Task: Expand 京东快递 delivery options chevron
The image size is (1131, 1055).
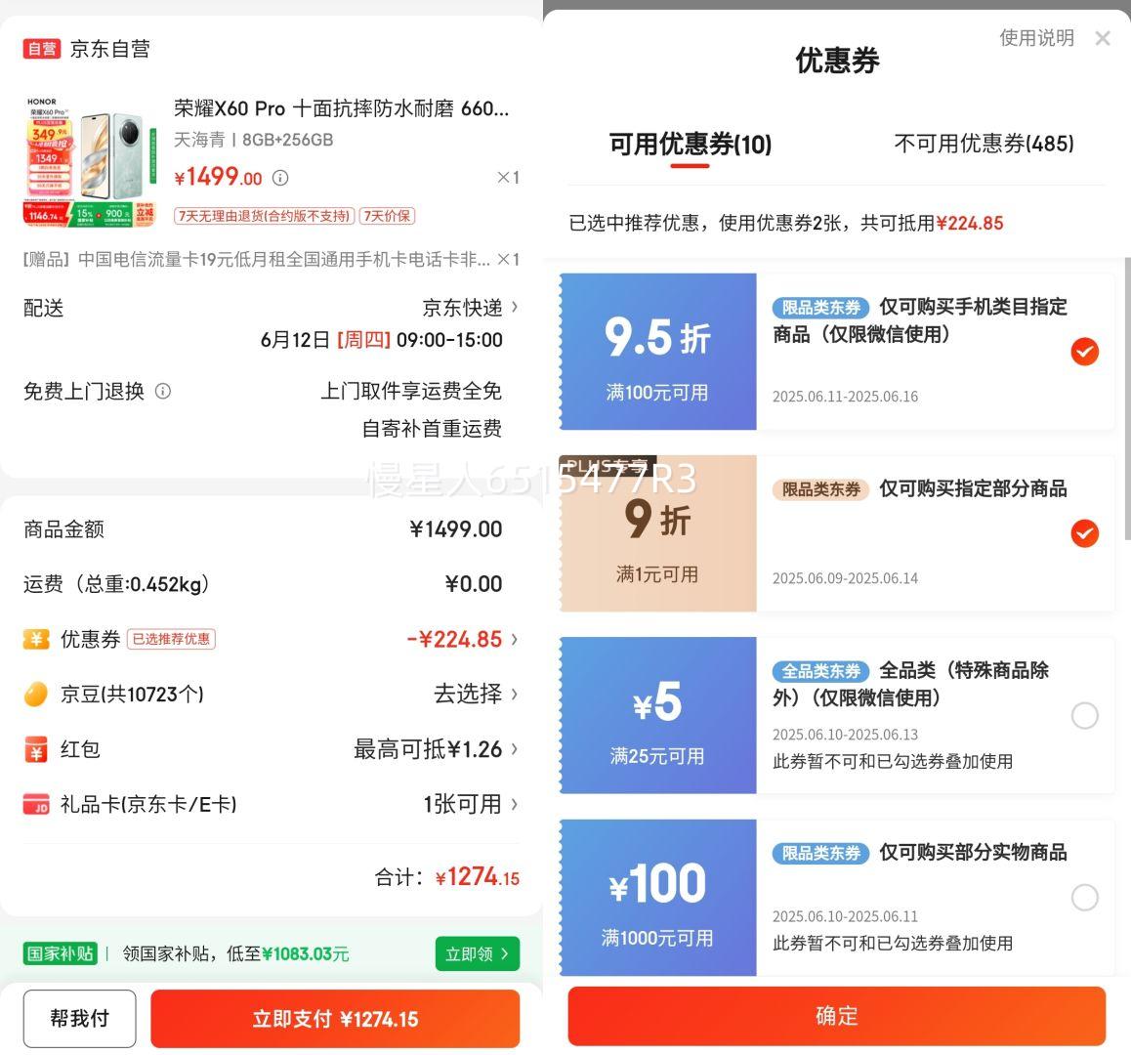Action: [x=515, y=307]
